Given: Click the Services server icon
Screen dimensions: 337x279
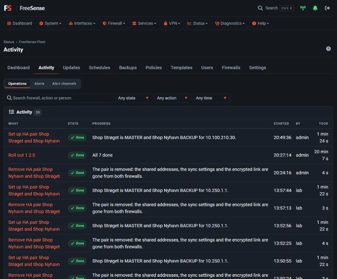Looking at the screenshot, I should [x=134, y=23].
